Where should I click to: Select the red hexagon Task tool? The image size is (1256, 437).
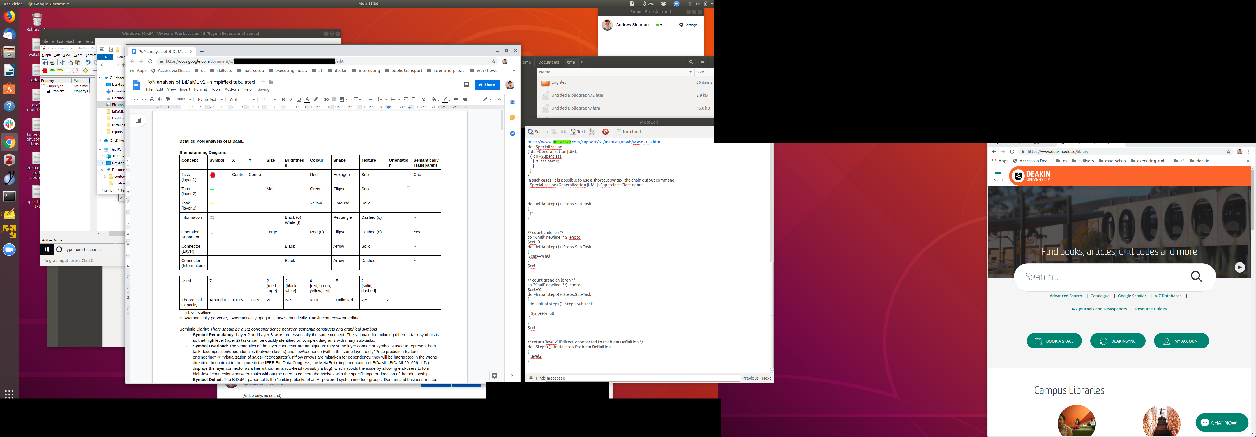(45, 71)
